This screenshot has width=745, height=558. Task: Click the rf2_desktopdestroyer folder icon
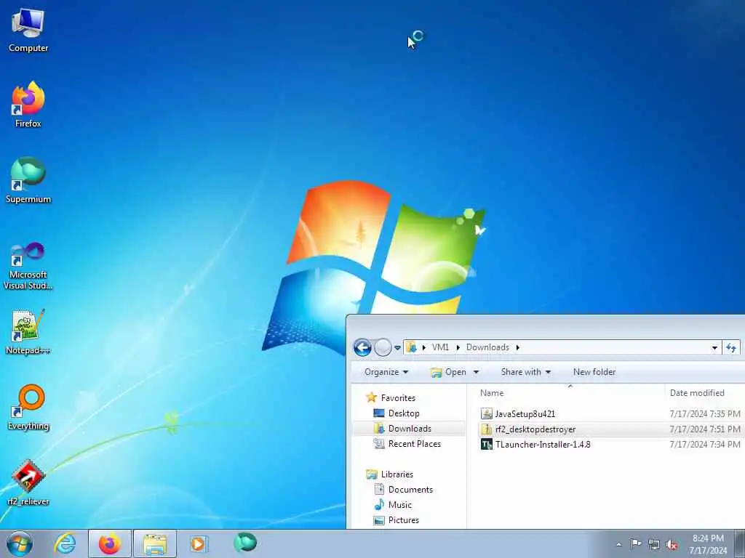click(x=487, y=429)
